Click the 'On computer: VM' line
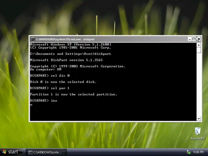The image size is (208, 156). 46,69
